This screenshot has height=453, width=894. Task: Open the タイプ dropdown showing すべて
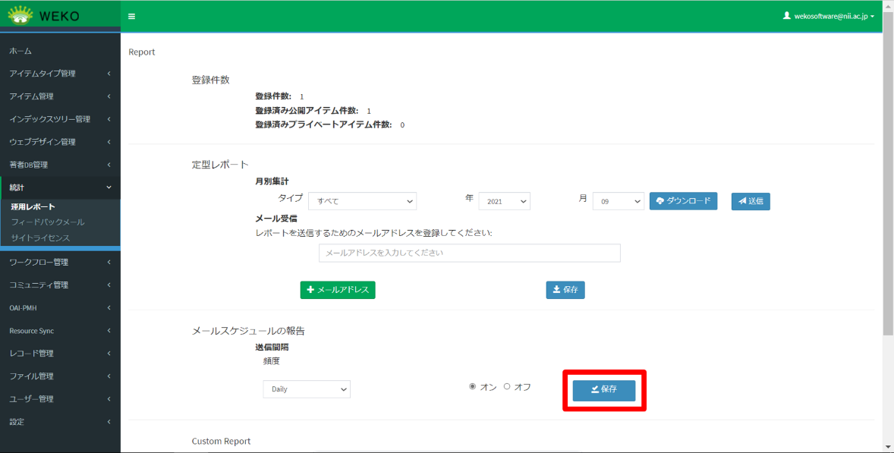(x=363, y=201)
